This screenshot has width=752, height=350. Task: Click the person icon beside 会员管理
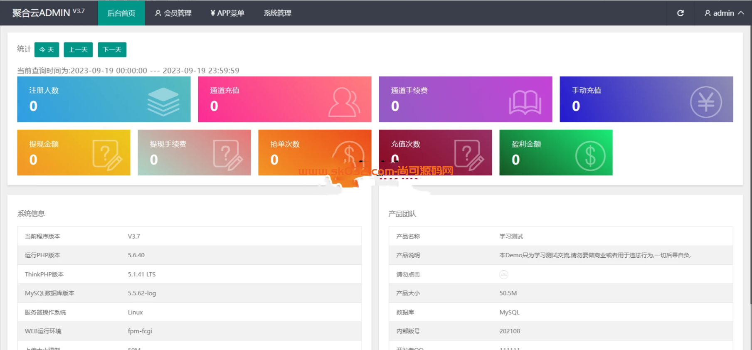click(158, 13)
